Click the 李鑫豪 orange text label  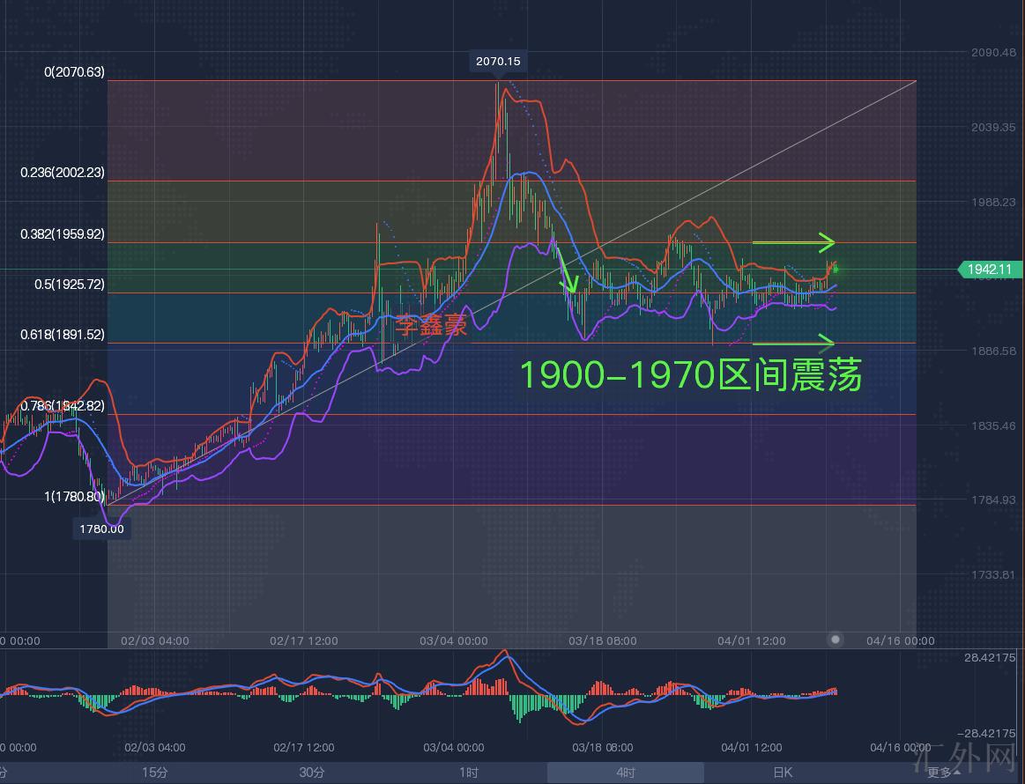[x=431, y=327]
